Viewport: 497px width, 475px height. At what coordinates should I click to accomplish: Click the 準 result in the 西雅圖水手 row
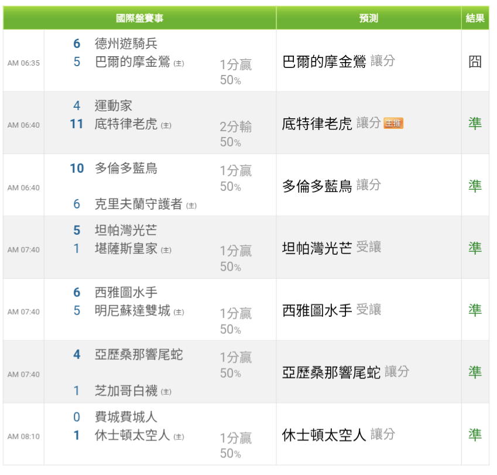click(x=475, y=310)
